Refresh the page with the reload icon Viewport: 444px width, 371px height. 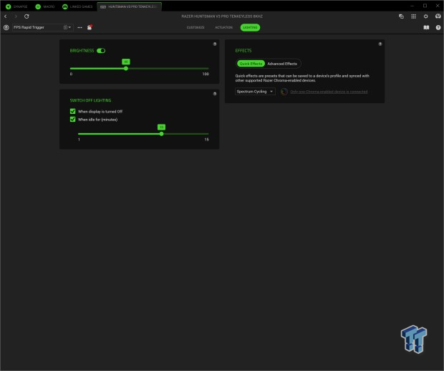pos(26,16)
